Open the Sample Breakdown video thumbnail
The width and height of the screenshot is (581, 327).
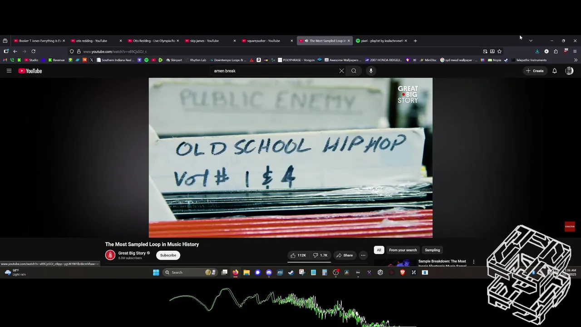(394, 263)
